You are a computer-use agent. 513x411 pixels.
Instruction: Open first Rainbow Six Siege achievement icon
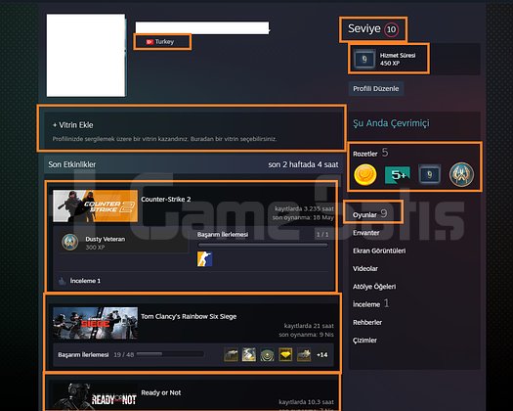(x=231, y=355)
